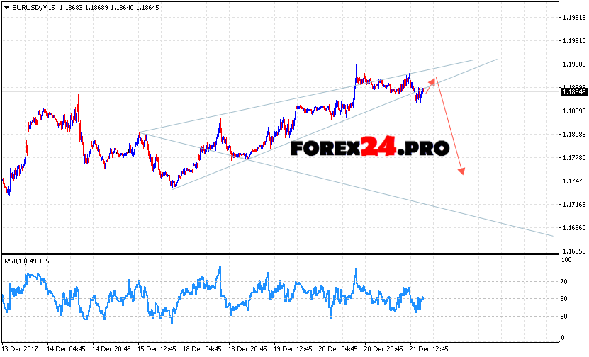Select the 15 Dec 12:45 time label
Image resolution: width=589 pixels, height=357 pixels.
click(x=157, y=349)
